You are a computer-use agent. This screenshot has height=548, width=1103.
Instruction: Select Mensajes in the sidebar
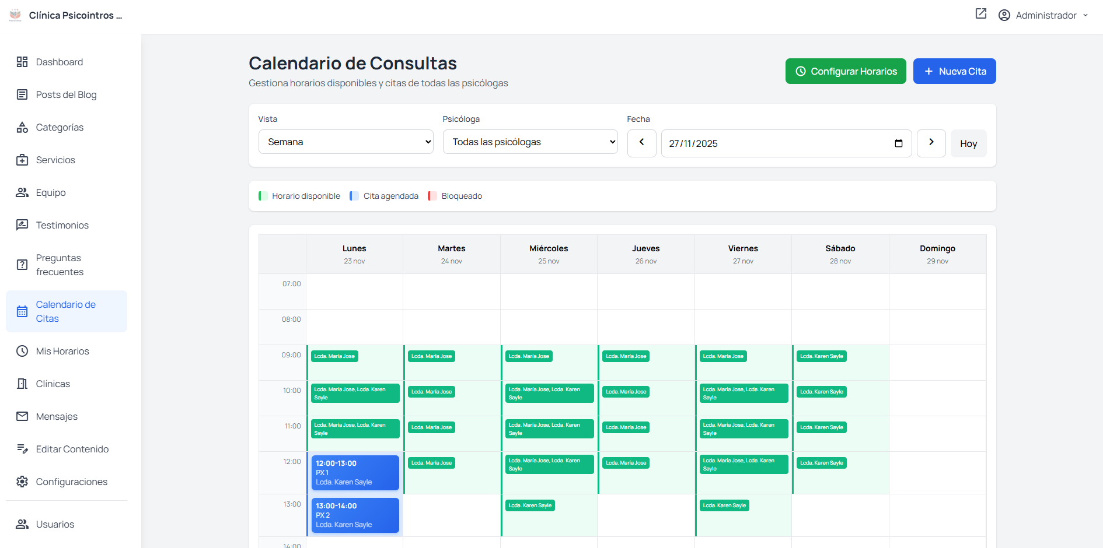67,416
